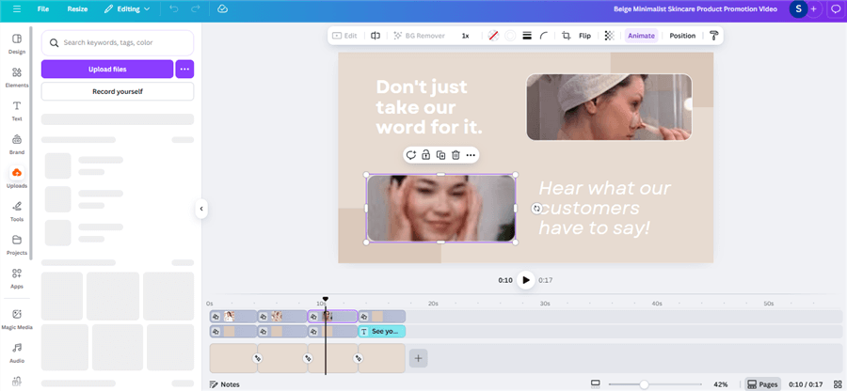Delete the selected element with trash icon
847x391 pixels.
tap(455, 155)
